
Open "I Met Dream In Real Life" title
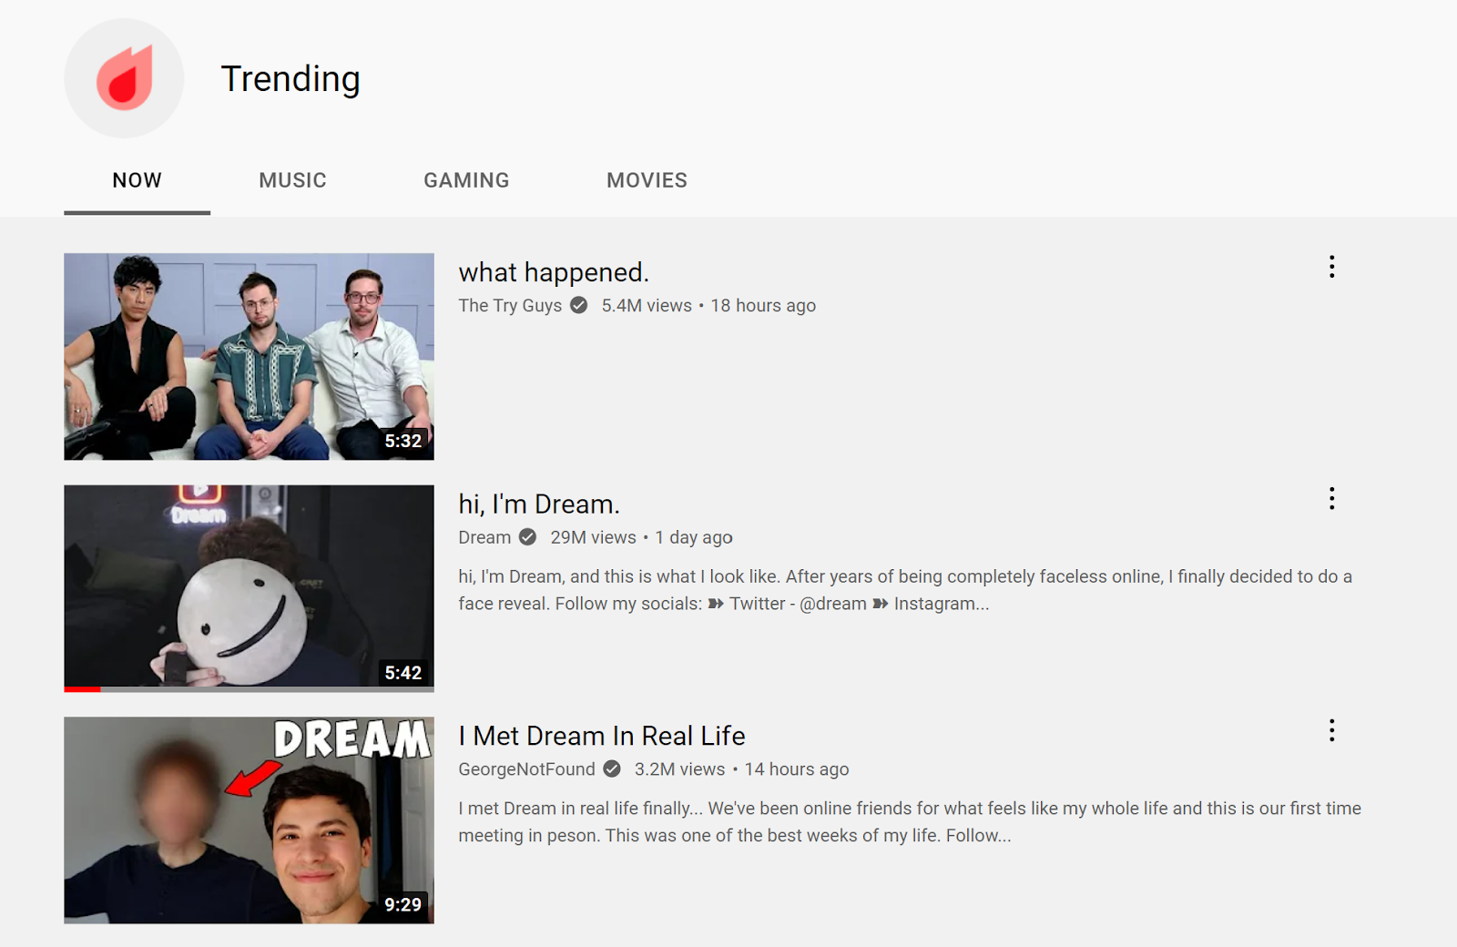(x=602, y=736)
